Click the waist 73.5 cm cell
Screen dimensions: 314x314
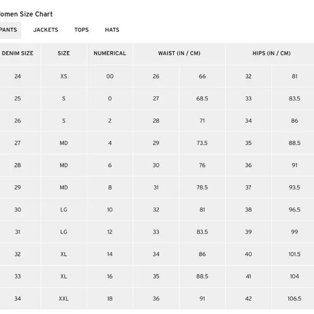pos(202,143)
